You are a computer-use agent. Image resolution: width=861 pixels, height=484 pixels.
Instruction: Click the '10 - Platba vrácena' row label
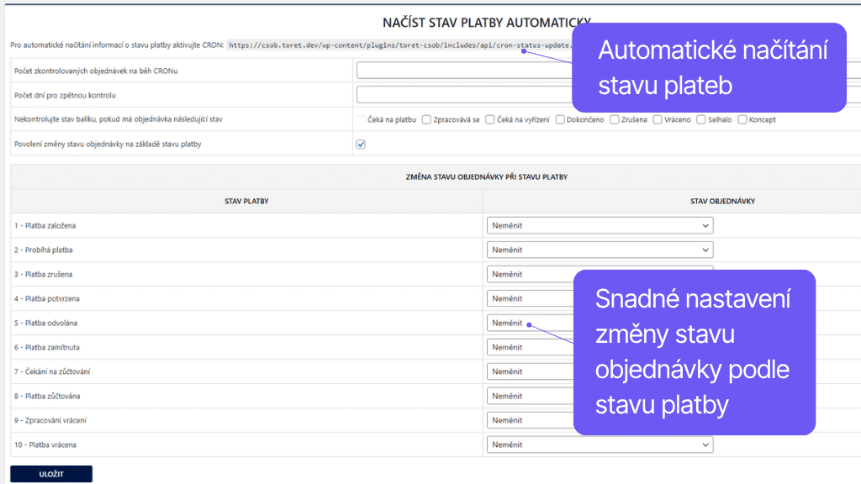coord(45,445)
